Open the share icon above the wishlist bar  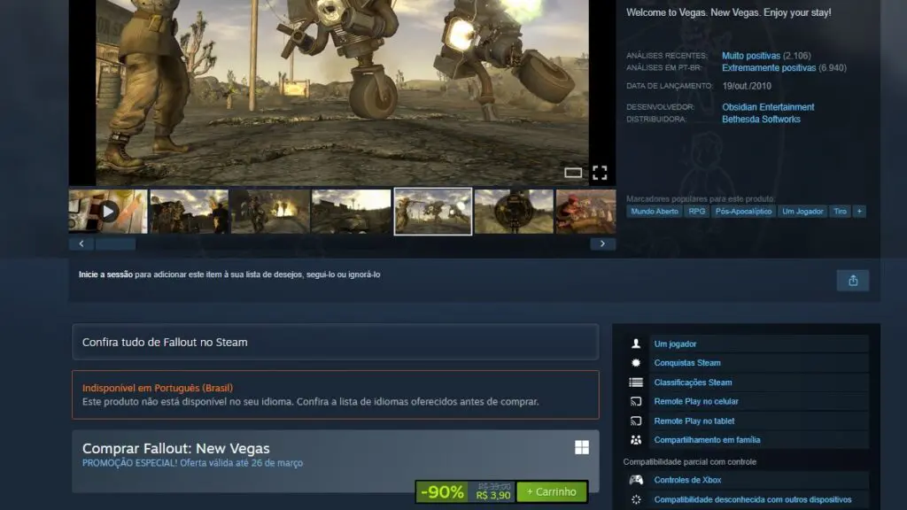852,280
